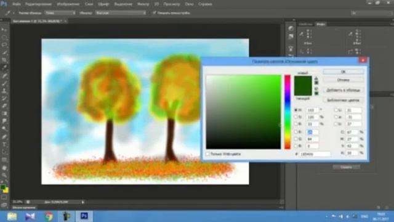The width and height of the screenshot is (394, 222).
Task: Select the R (red) radio button
Action: click(x=296, y=132)
